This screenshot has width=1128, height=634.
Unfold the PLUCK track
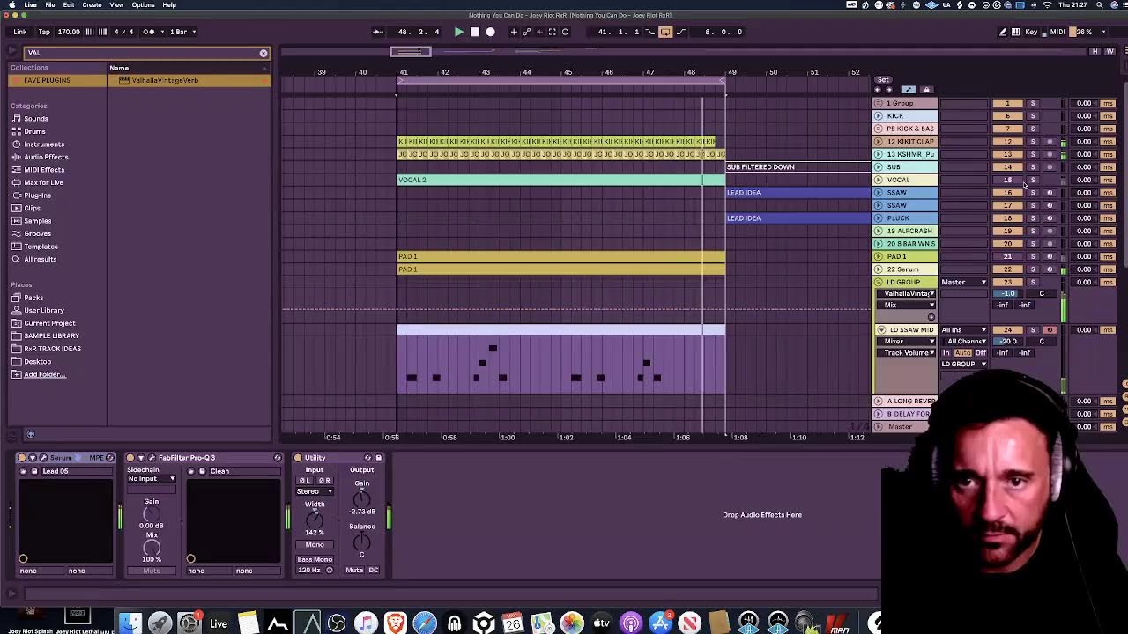(x=878, y=218)
